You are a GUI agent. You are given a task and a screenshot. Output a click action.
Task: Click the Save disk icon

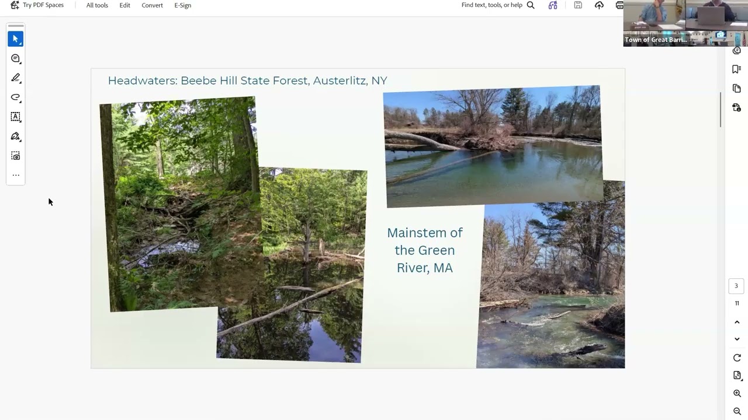pyautogui.click(x=578, y=5)
